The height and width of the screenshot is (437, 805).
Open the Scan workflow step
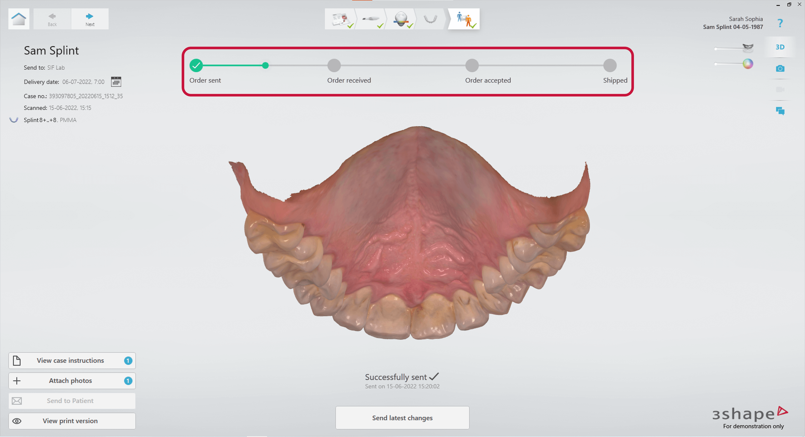371,19
